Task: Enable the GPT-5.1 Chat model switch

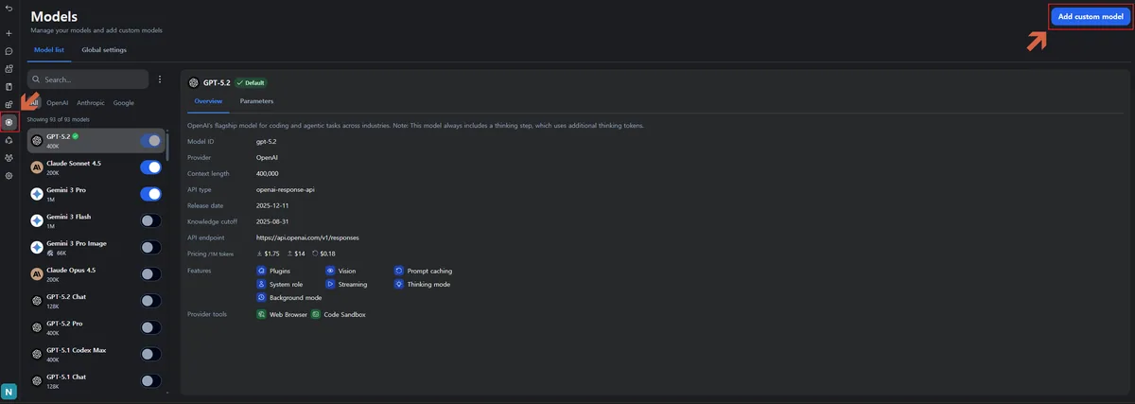Action: click(150, 380)
